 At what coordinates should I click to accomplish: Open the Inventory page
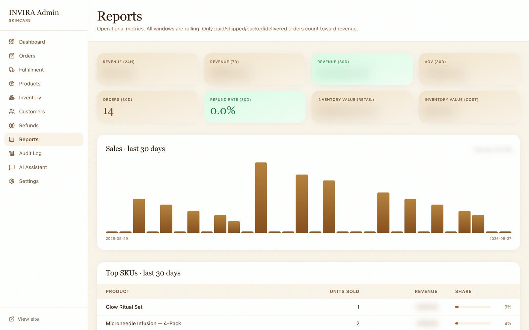click(x=44, y=98)
